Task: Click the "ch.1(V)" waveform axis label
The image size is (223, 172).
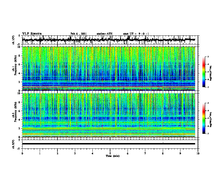Action: (x=14, y=40)
